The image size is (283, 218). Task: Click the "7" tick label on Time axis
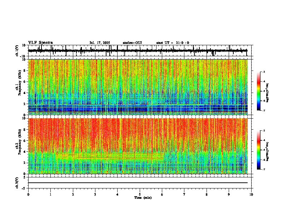[184, 194]
